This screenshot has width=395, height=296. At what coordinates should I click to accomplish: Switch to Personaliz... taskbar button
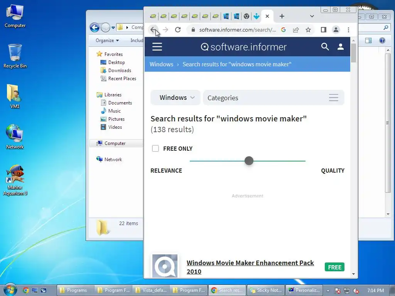tap(304, 290)
